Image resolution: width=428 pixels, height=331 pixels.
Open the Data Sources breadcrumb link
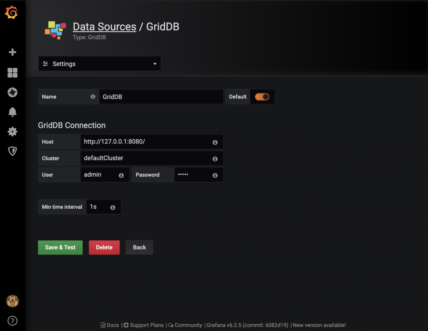click(104, 26)
